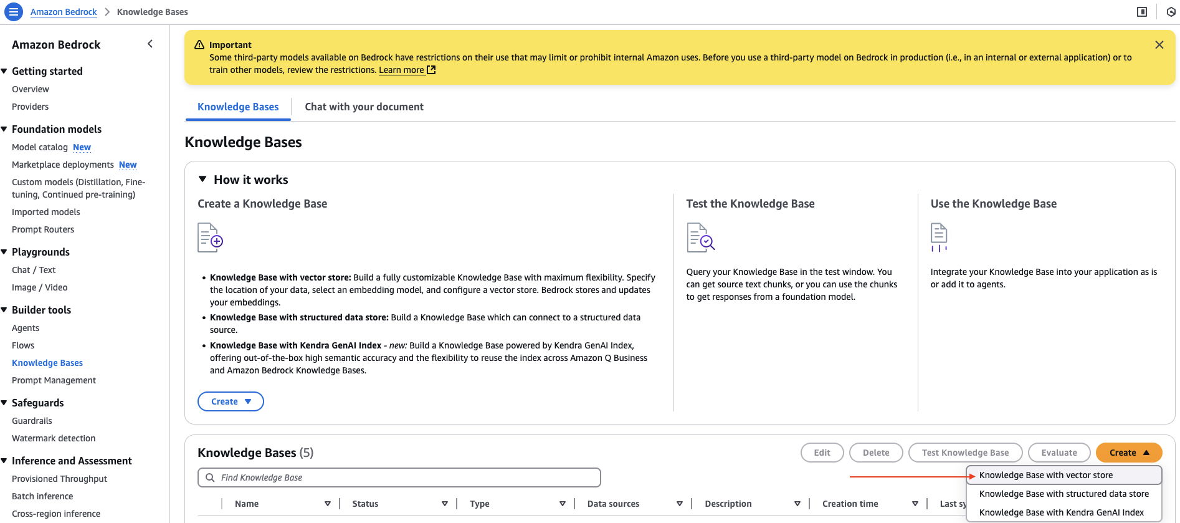The height and width of the screenshot is (523, 1180).
Task: Click the Create Knowledge Base document icon
Action: (210, 238)
